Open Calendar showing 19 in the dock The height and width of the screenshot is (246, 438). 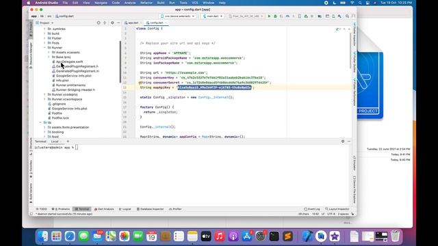pos(152,236)
